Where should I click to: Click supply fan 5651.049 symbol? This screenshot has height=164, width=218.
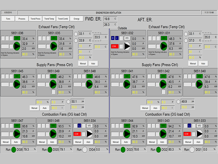click(53, 84)
